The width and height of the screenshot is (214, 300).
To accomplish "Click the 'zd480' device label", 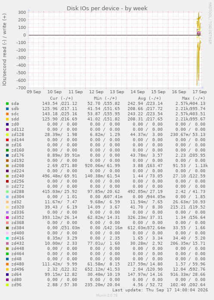I will click(18, 264).
